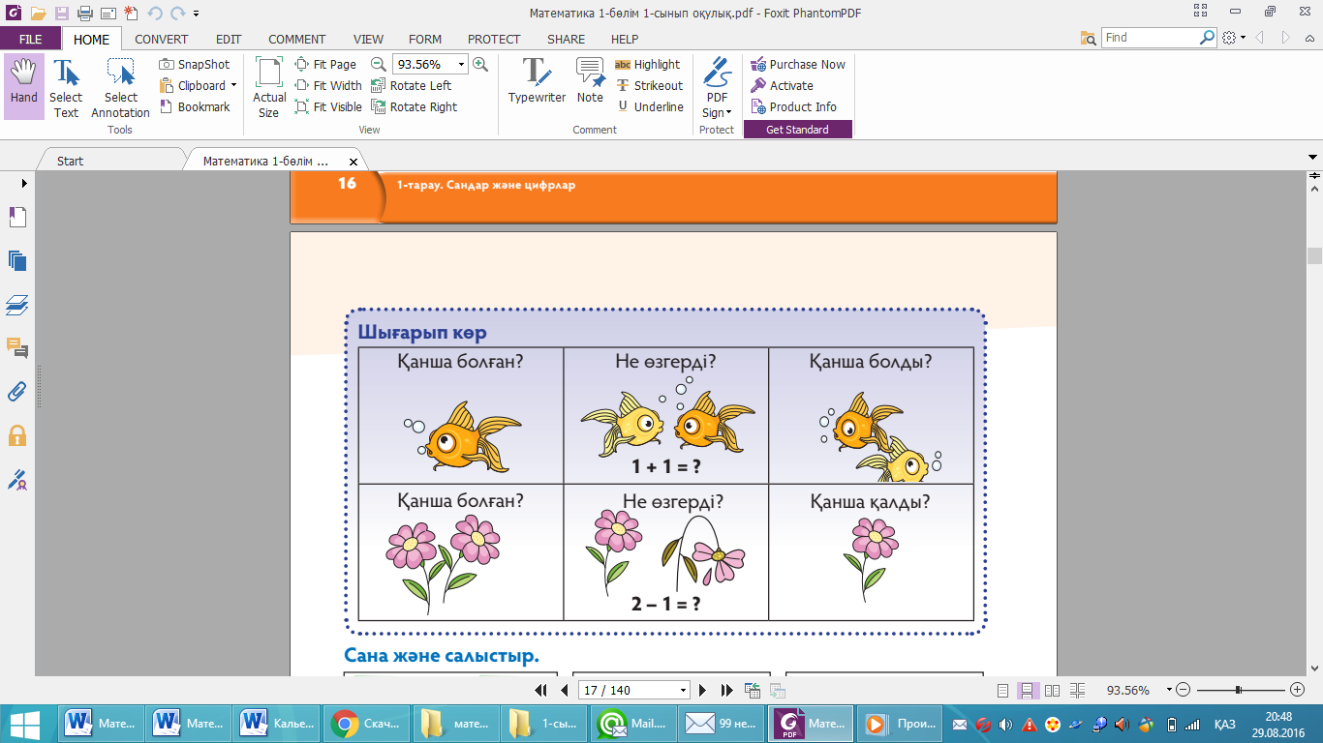Screen dimensions: 1323x743
Task: Undo the last action
Action: pyautogui.click(x=155, y=14)
